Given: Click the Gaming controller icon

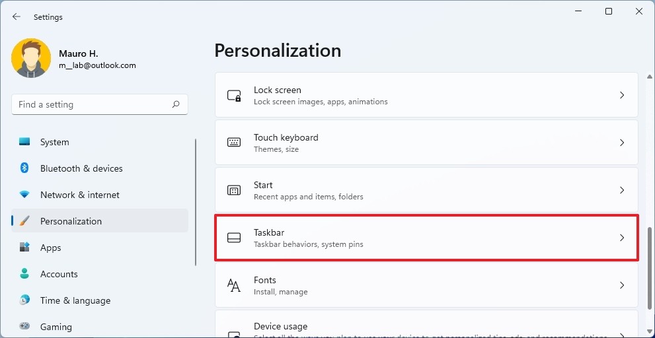Looking at the screenshot, I should (x=24, y=326).
